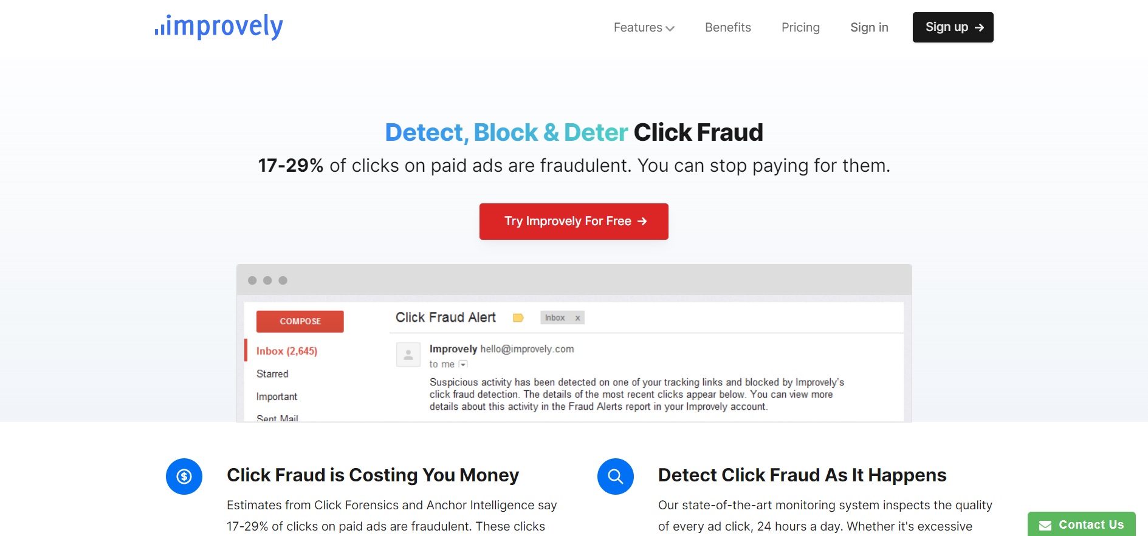Click the Sign in link
This screenshot has height=536, width=1148.
[869, 27]
